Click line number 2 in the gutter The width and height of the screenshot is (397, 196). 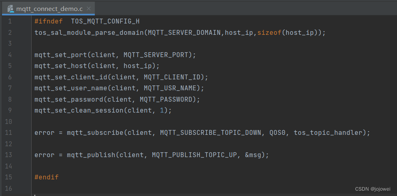point(10,32)
